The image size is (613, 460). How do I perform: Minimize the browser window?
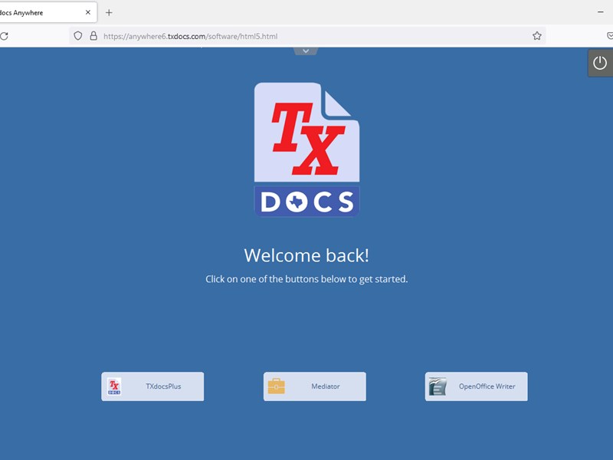(601, 12)
